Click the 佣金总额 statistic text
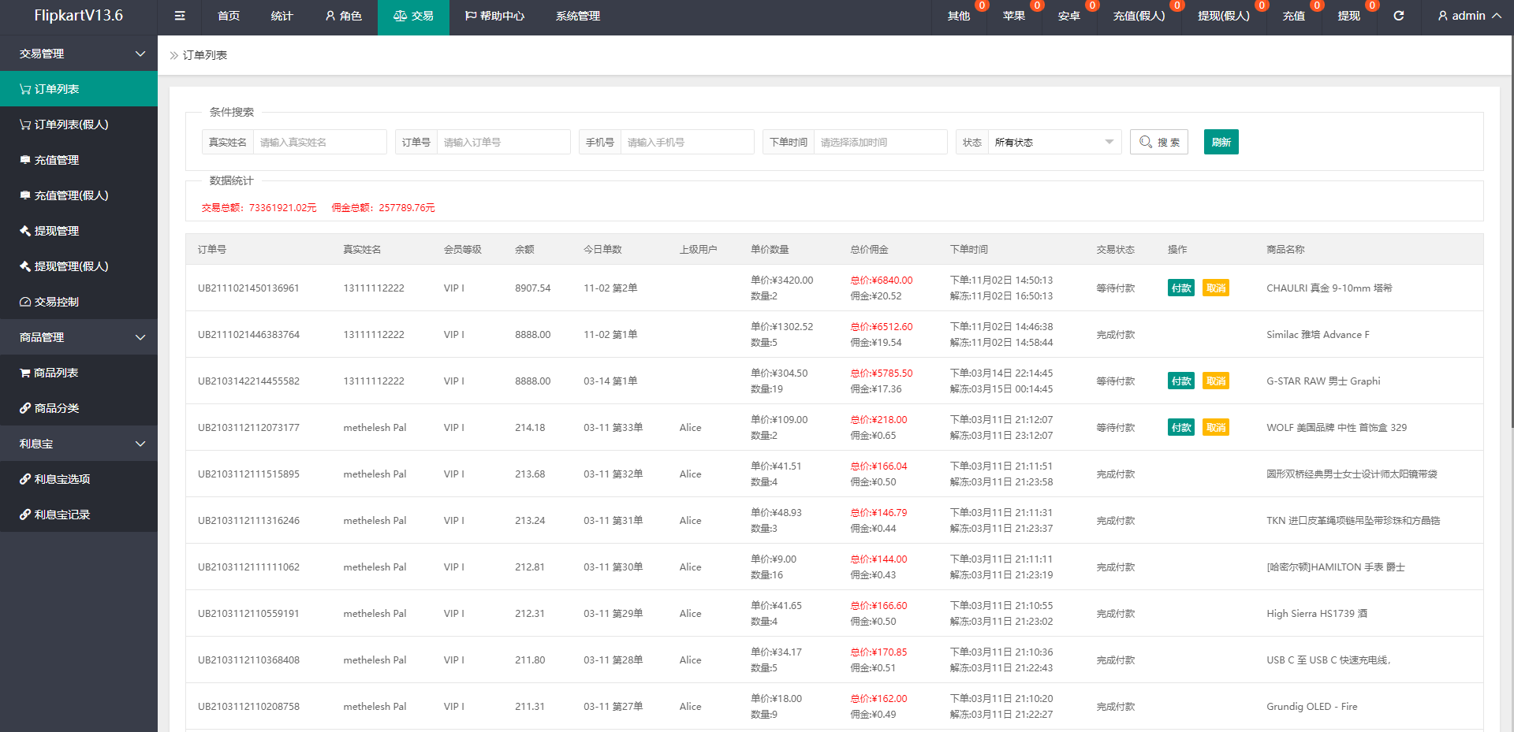Viewport: 1514px width, 732px height. 383,208
